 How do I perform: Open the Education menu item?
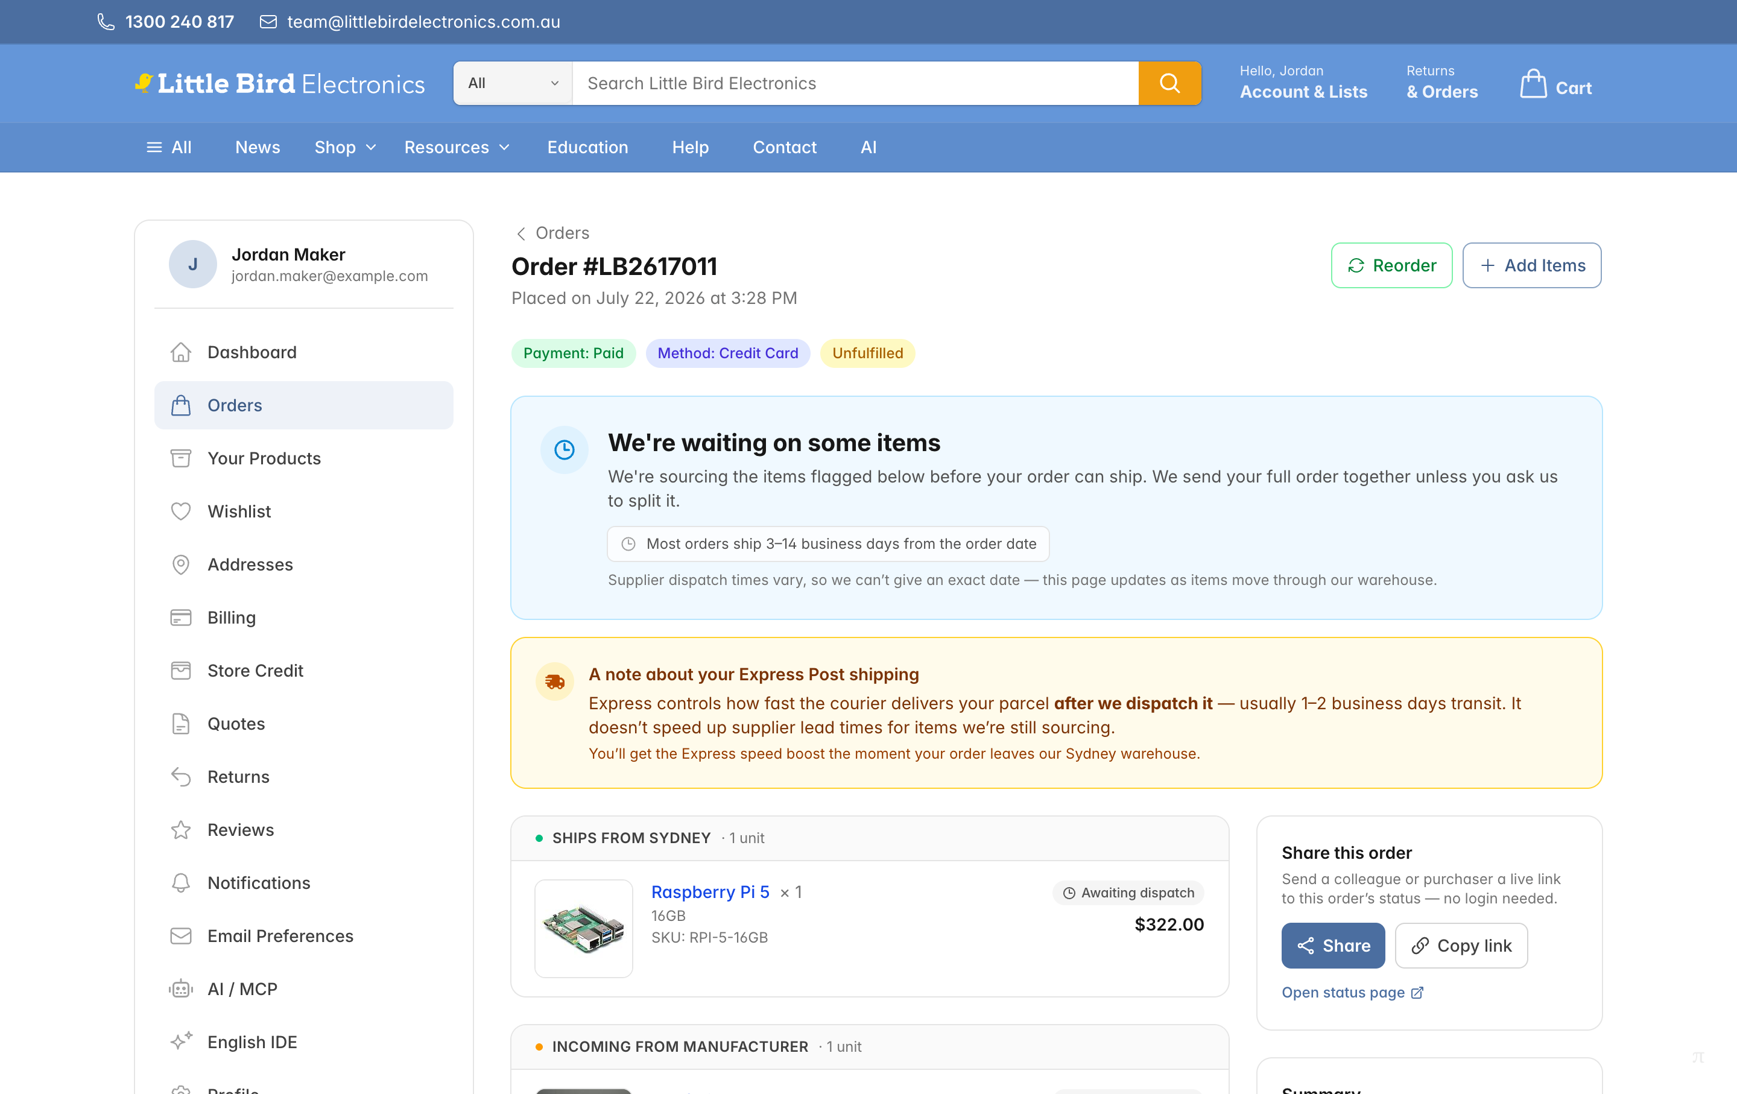pos(587,147)
